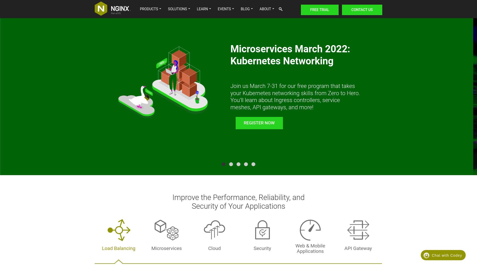Click the Contact Us button
The height and width of the screenshot is (270, 477).
362,10
